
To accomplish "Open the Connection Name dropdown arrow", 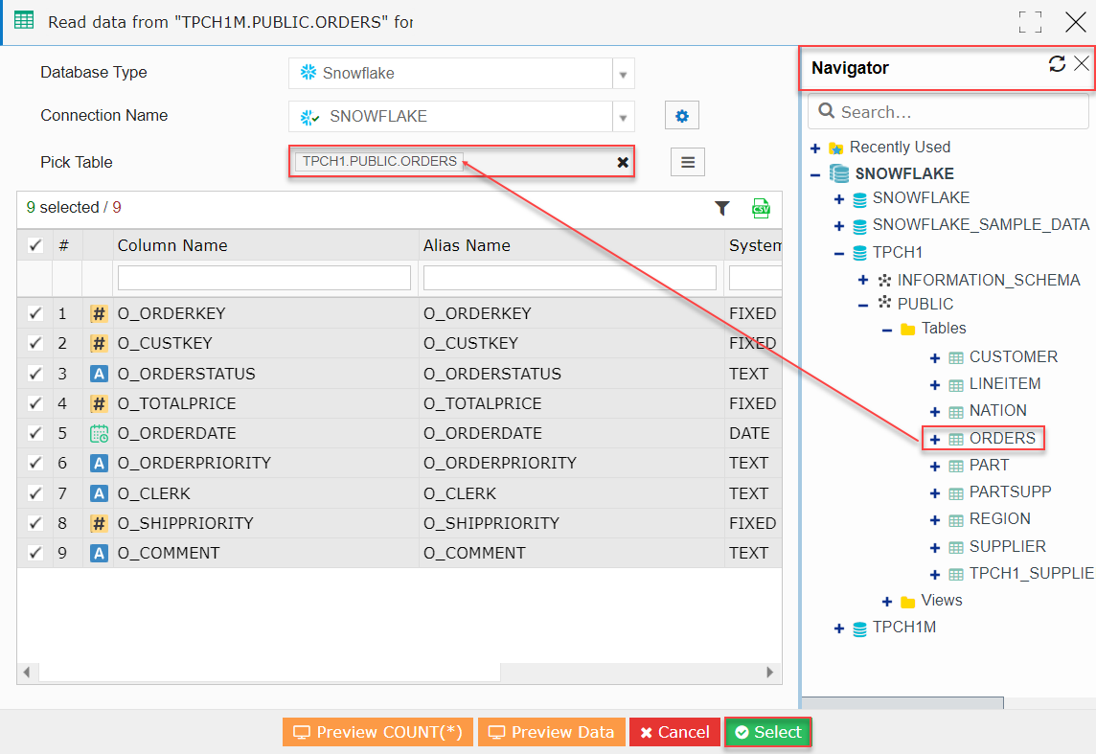I will [623, 117].
